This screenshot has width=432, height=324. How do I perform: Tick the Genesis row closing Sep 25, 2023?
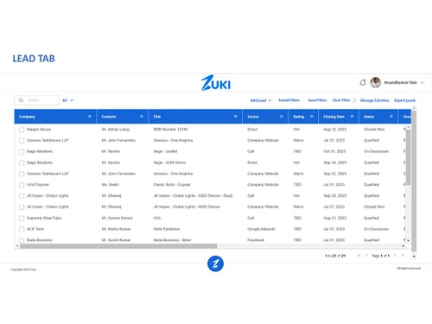pyautogui.click(x=22, y=174)
